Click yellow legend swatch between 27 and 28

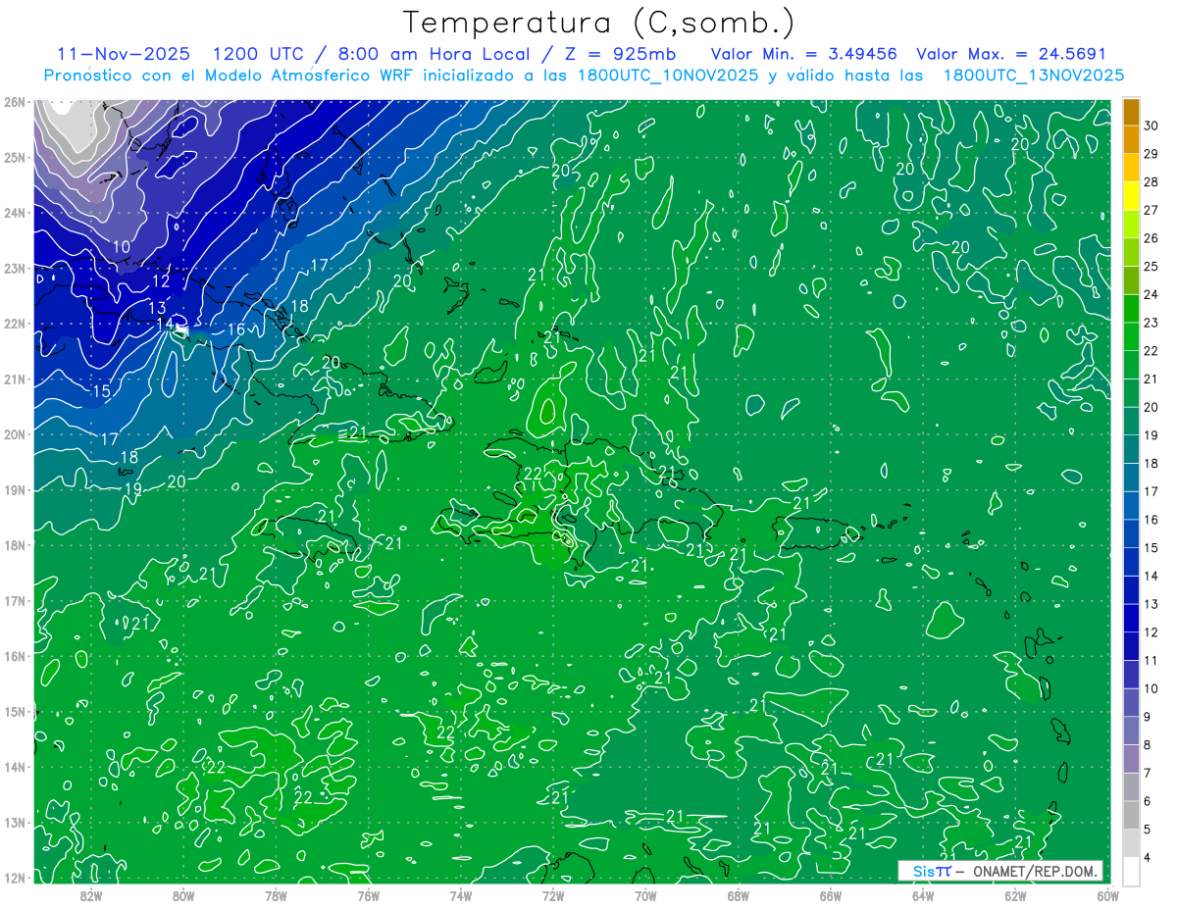pos(1131,196)
